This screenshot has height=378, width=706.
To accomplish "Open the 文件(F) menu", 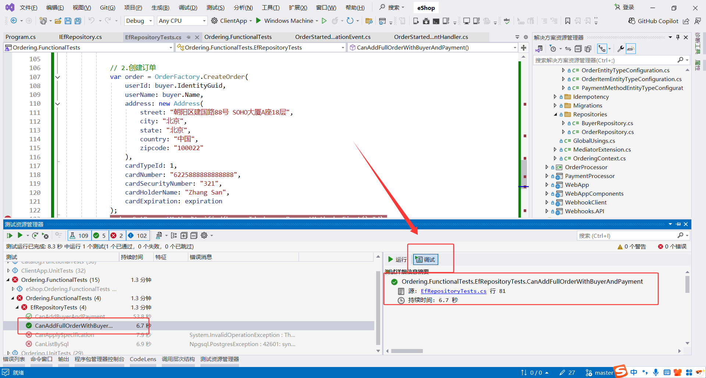I will 28,8.
